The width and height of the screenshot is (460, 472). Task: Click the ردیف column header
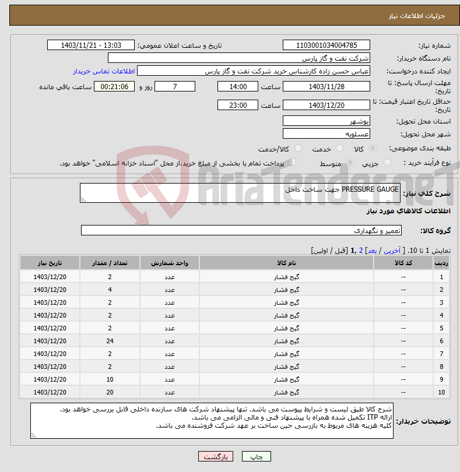(x=441, y=263)
